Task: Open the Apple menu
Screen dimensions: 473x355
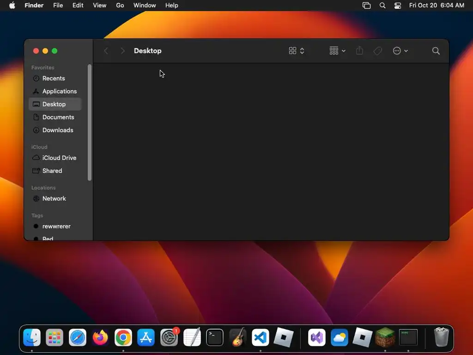Action: tap(12, 6)
